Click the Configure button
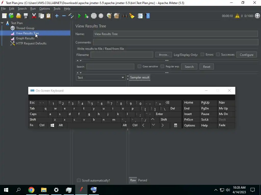Image resolution: width=261 pixels, height=195 pixels. 246,55
